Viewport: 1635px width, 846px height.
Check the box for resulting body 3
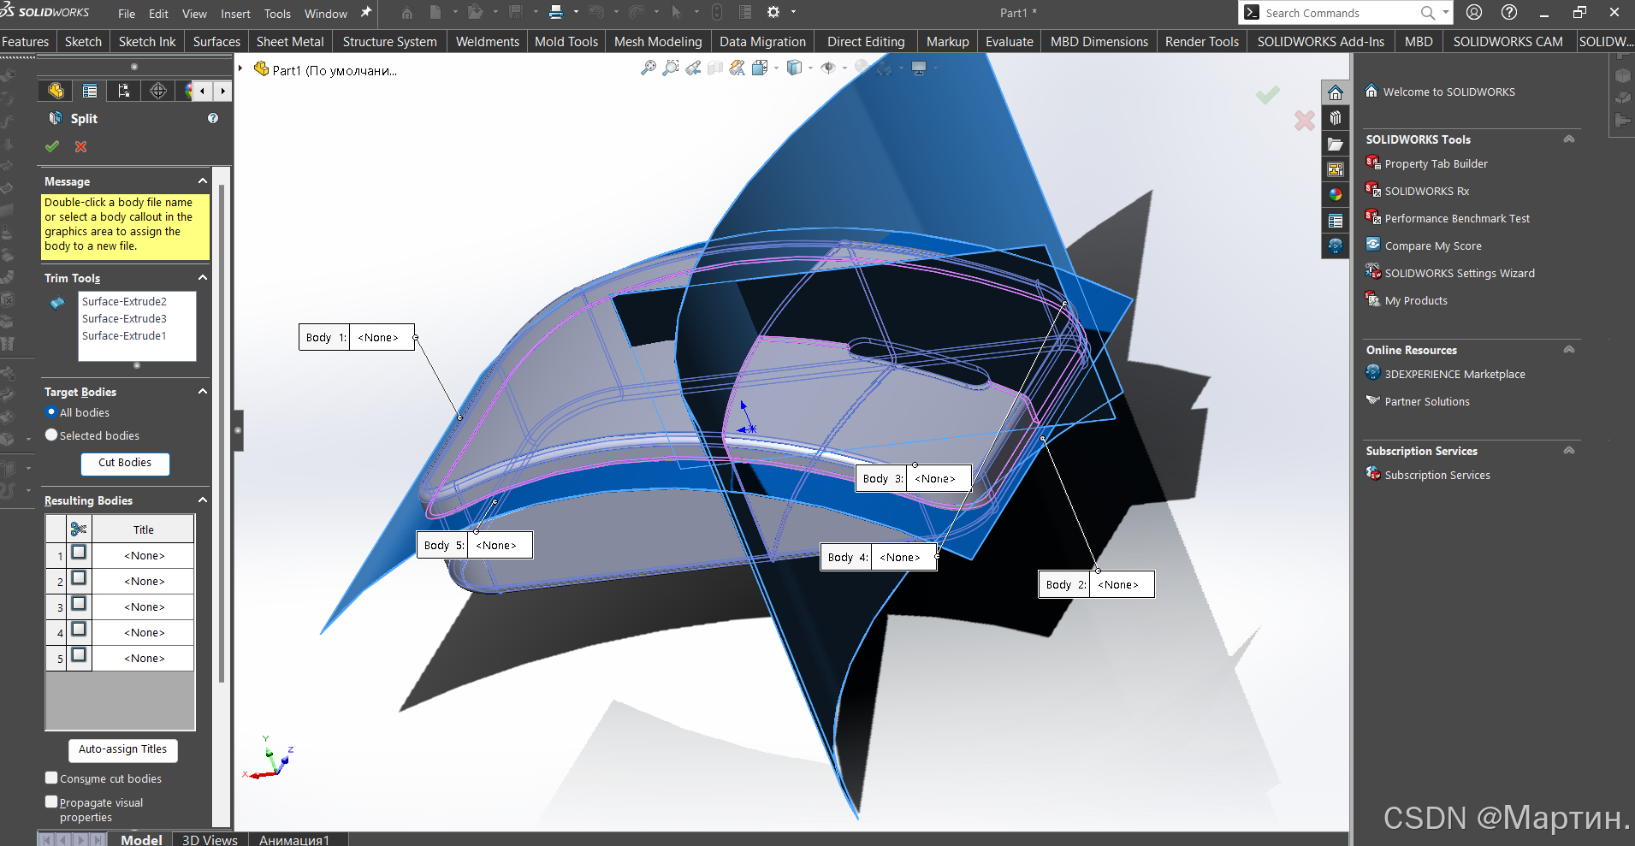coord(79,604)
